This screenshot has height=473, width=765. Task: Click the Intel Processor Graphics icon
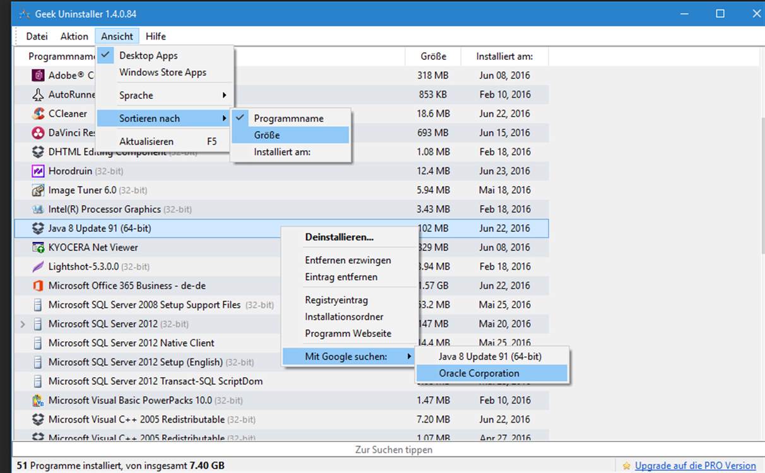tap(38, 209)
